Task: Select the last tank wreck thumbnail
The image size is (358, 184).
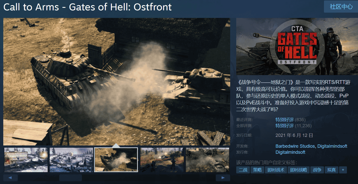Action: tap(207, 160)
